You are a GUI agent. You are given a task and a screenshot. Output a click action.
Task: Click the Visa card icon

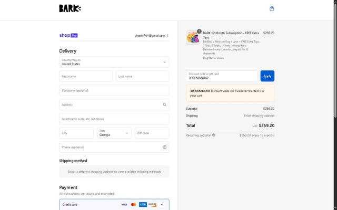click(x=124, y=204)
